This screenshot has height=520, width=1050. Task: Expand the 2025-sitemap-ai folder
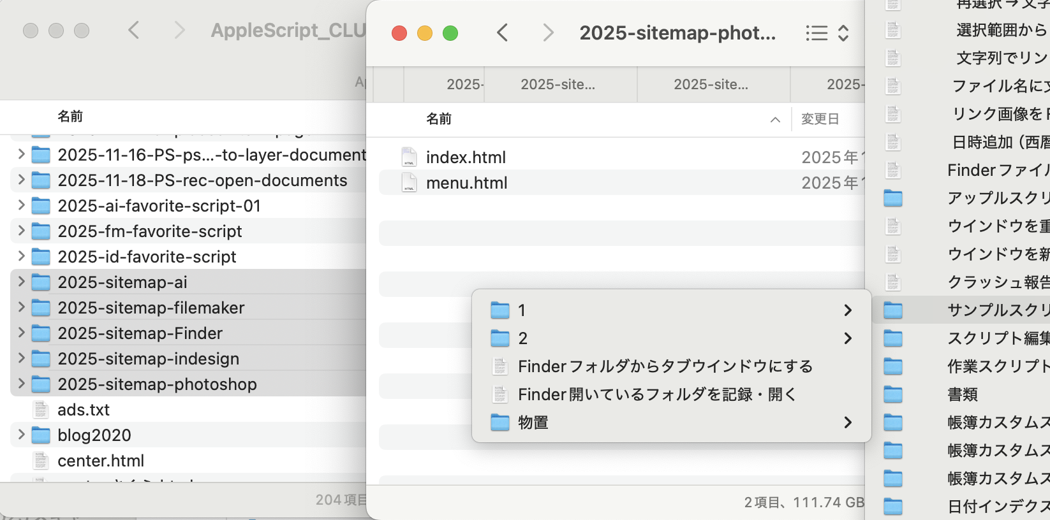click(x=21, y=282)
